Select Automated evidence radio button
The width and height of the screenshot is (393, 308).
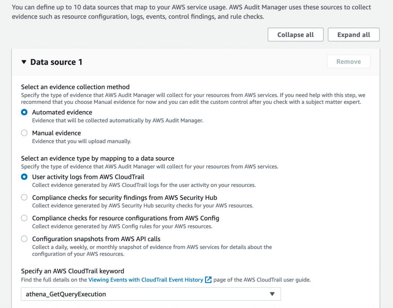coord(24,112)
